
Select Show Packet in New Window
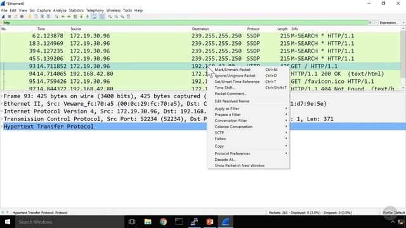pyautogui.click(x=249, y=165)
